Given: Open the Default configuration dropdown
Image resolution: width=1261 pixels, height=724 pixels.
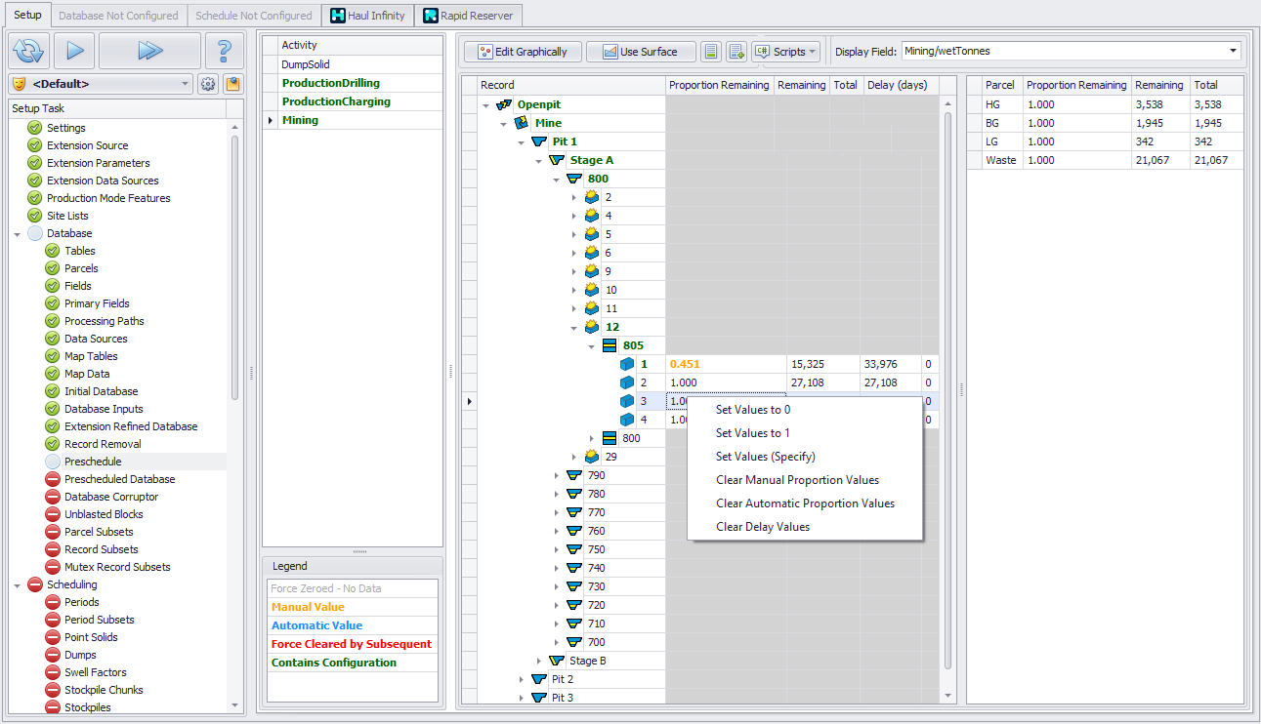Looking at the screenshot, I should point(186,84).
